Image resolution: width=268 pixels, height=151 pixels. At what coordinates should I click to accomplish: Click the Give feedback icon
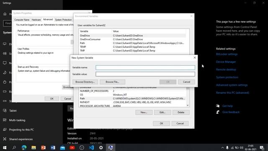point(218,112)
